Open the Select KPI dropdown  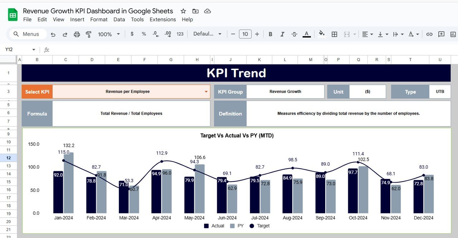tap(206, 91)
